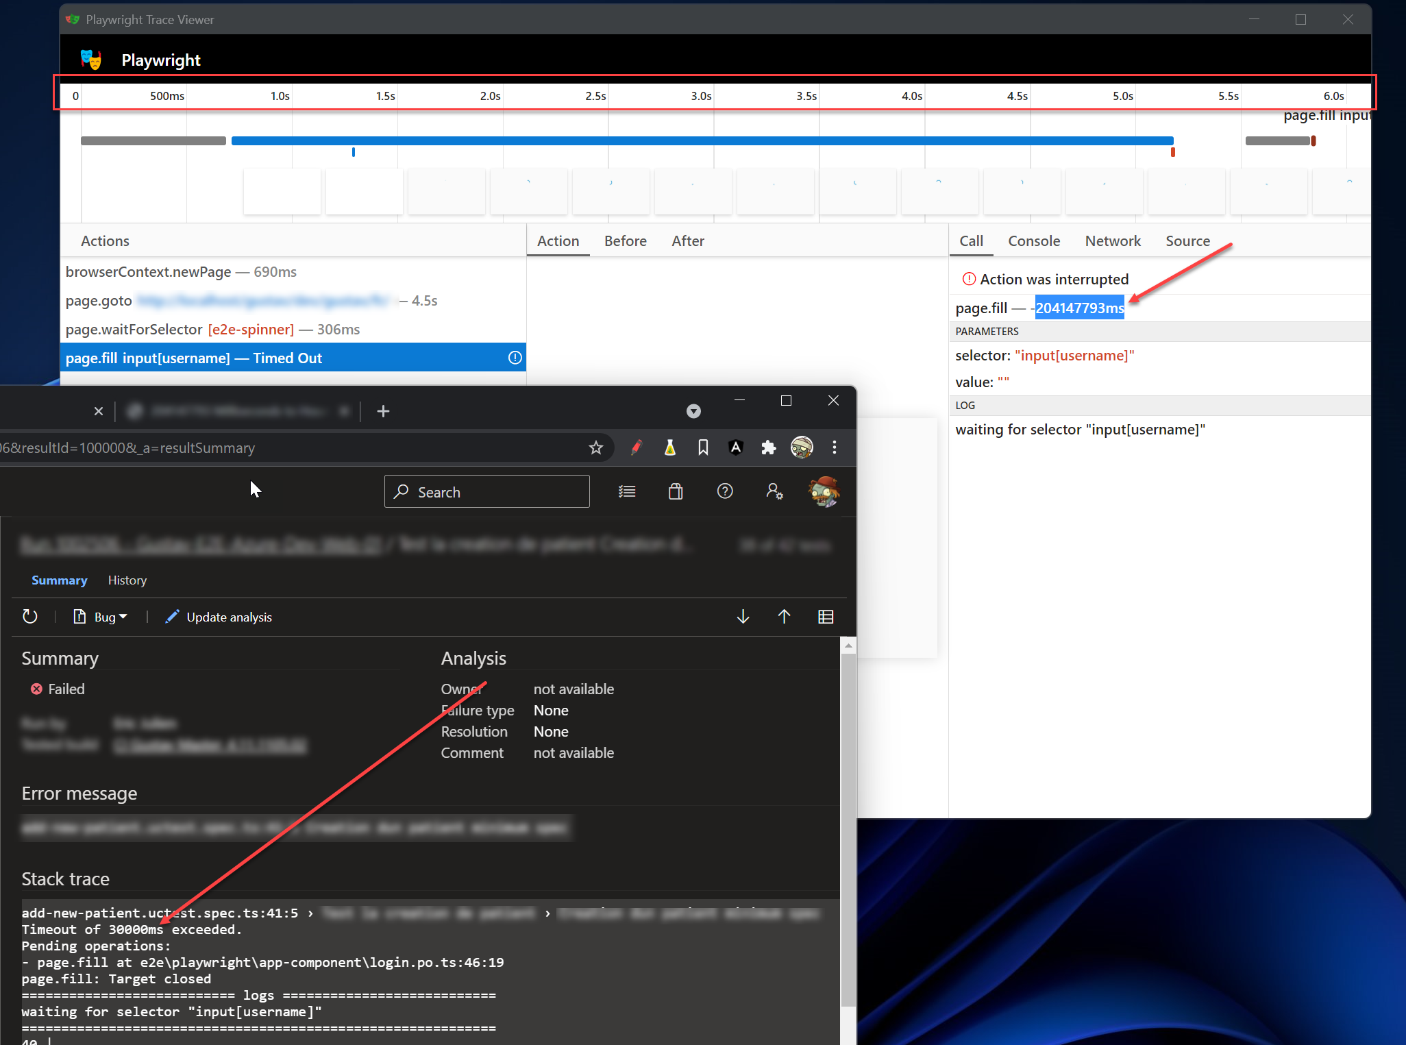Open the browser tab search dropdown arrow

(693, 410)
